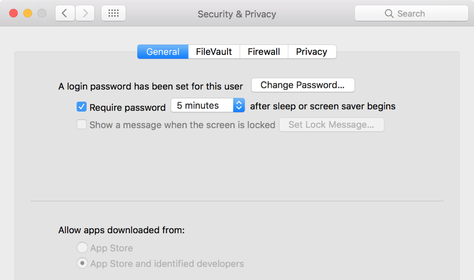Click the gray zoom window button
474x280 pixels.
click(42, 13)
